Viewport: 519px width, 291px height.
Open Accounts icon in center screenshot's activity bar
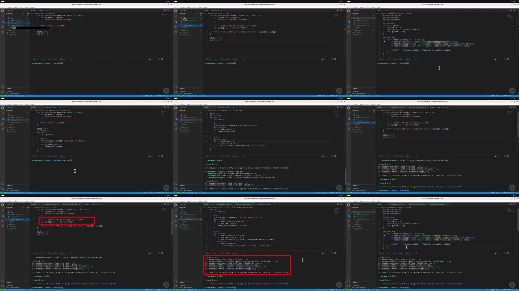176,184
